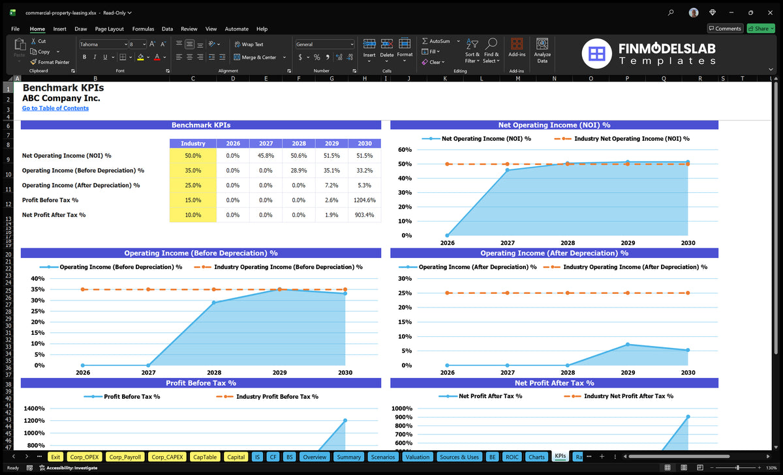Toggle middle vertical alignment
783x475 pixels.
189,44
